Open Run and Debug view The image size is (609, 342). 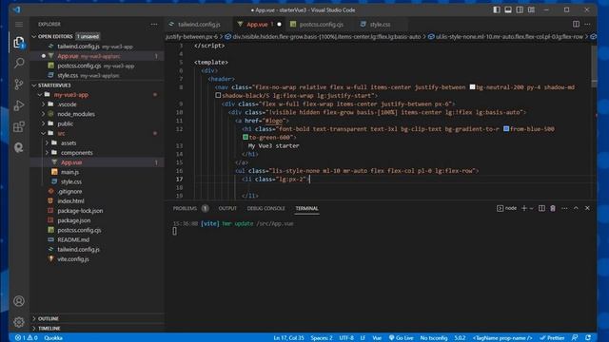coord(19,105)
